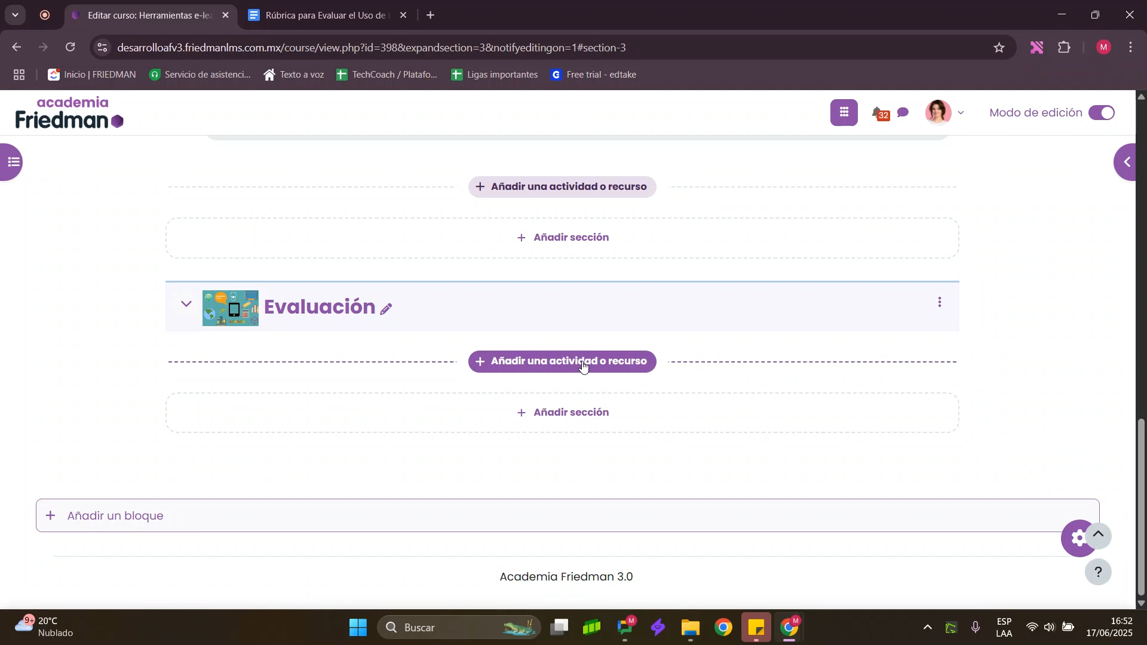The height and width of the screenshot is (645, 1147).
Task: Open the browser tab search dropdown
Action: tap(15, 15)
